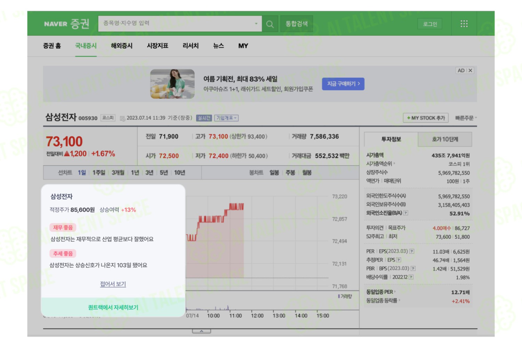Show the 일봉 candle chart
This screenshot has width=522, height=348.
(274, 173)
